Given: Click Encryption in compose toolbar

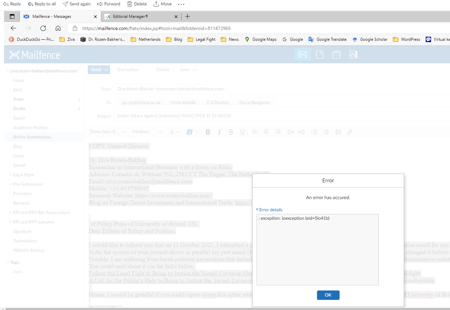Looking at the screenshot, I should [x=128, y=70].
